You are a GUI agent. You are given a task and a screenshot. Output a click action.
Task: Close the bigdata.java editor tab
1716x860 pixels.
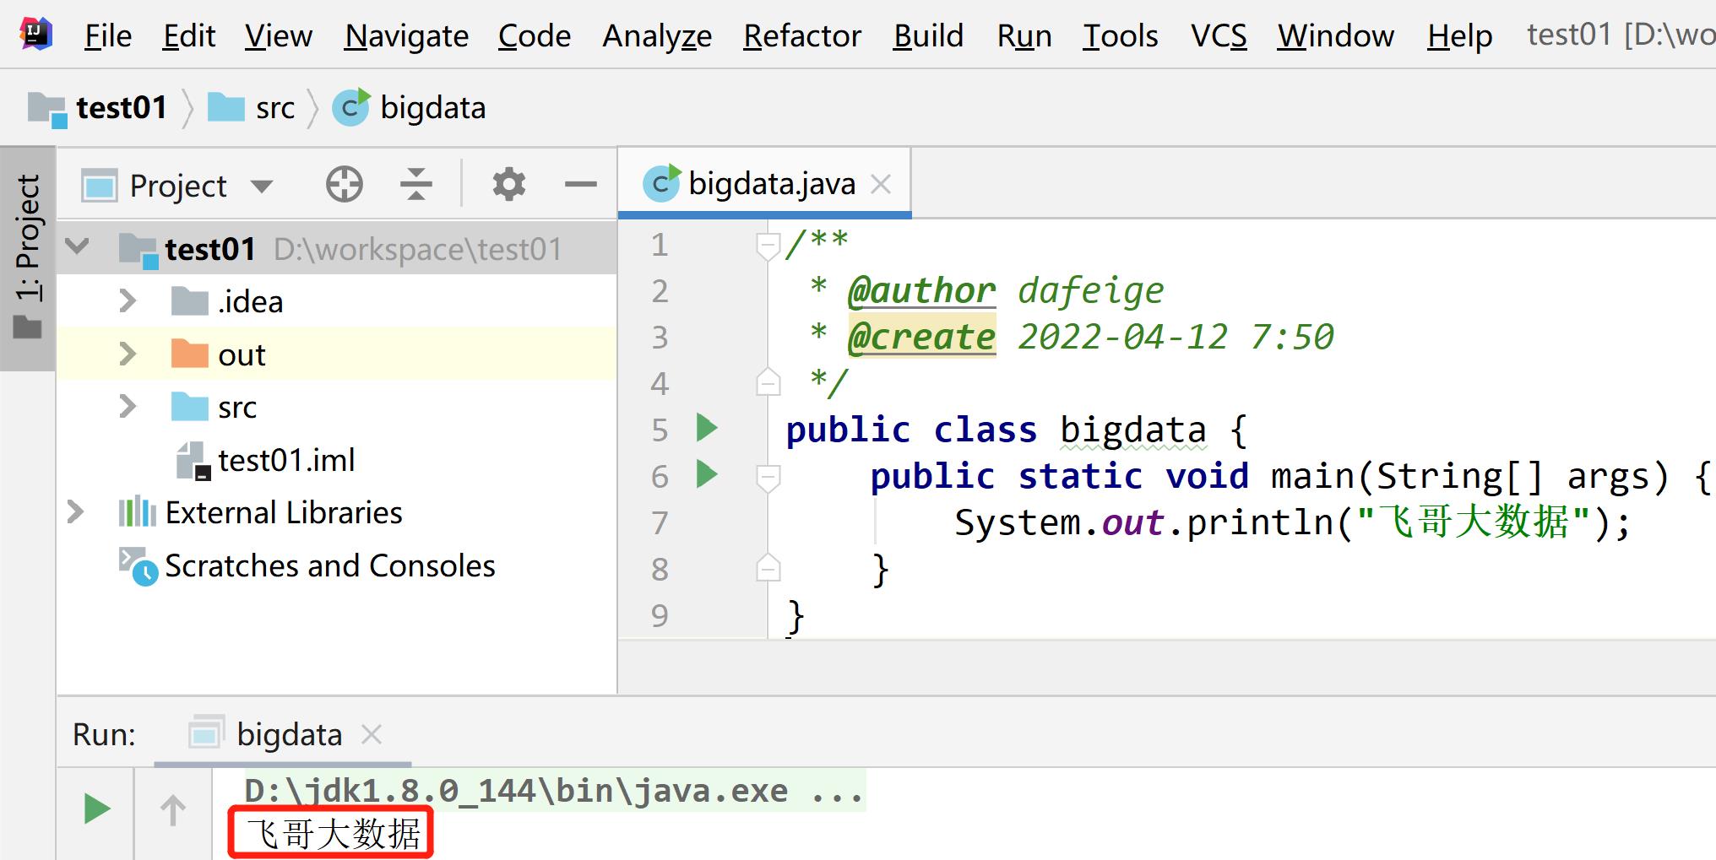(881, 184)
